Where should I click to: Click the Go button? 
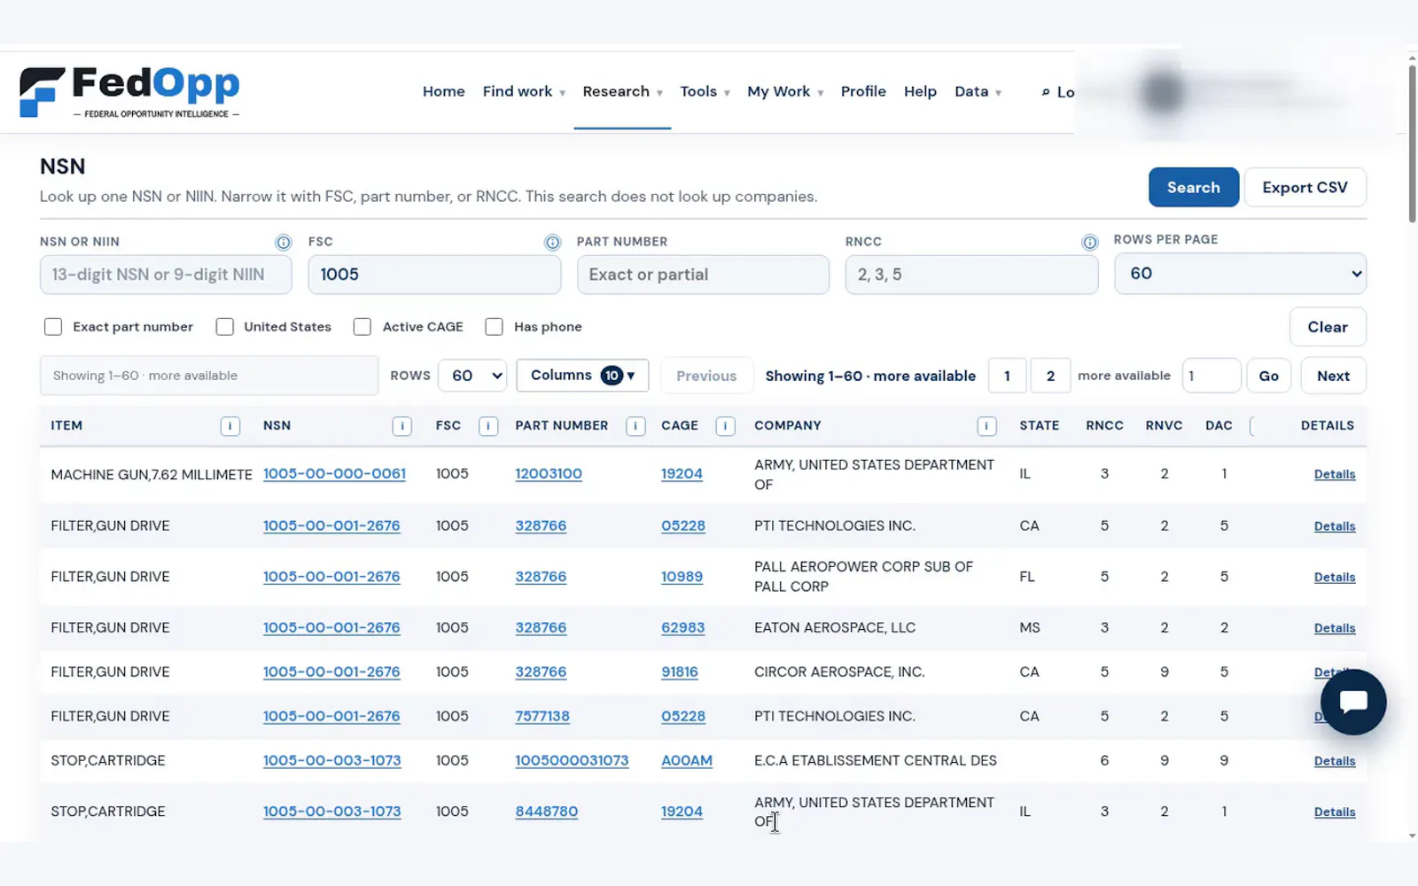pyautogui.click(x=1268, y=376)
